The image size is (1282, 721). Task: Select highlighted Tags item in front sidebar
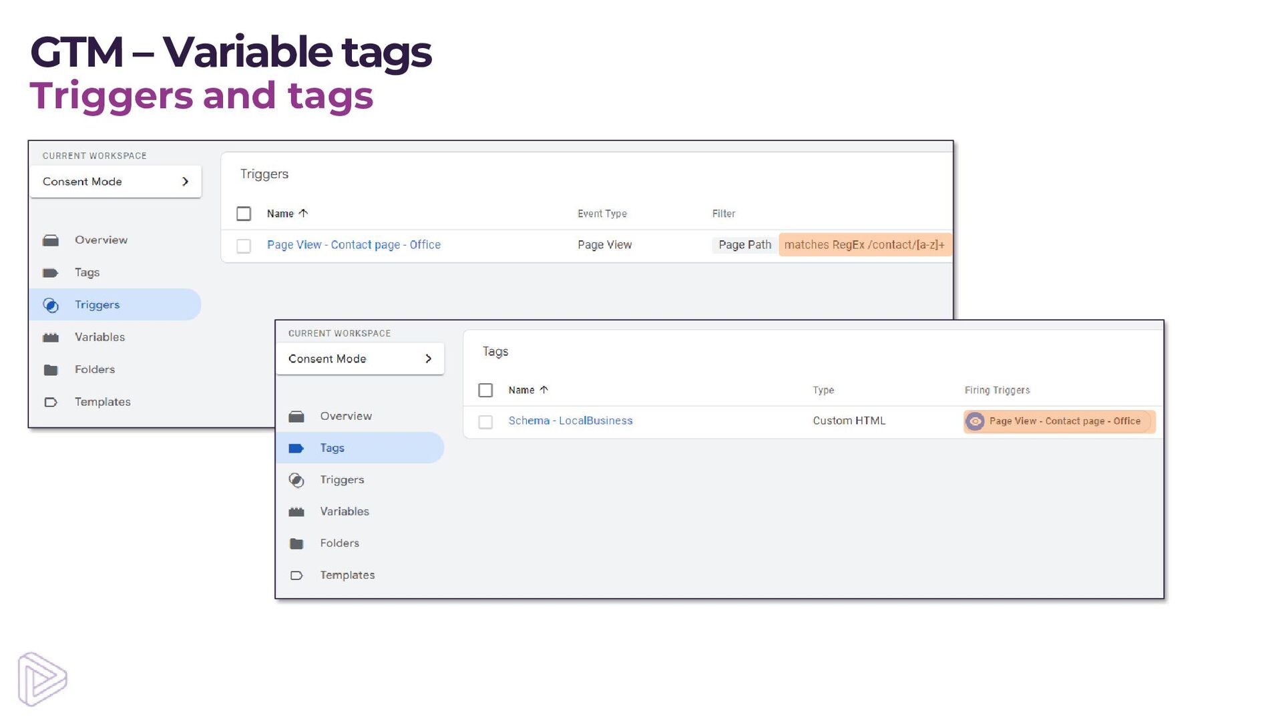(333, 448)
